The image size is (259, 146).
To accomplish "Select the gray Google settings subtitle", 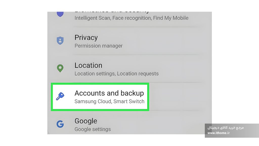I will click(x=93, y=129).
